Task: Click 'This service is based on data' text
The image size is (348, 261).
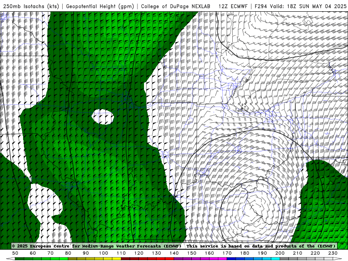Action: tap(225, 246)
